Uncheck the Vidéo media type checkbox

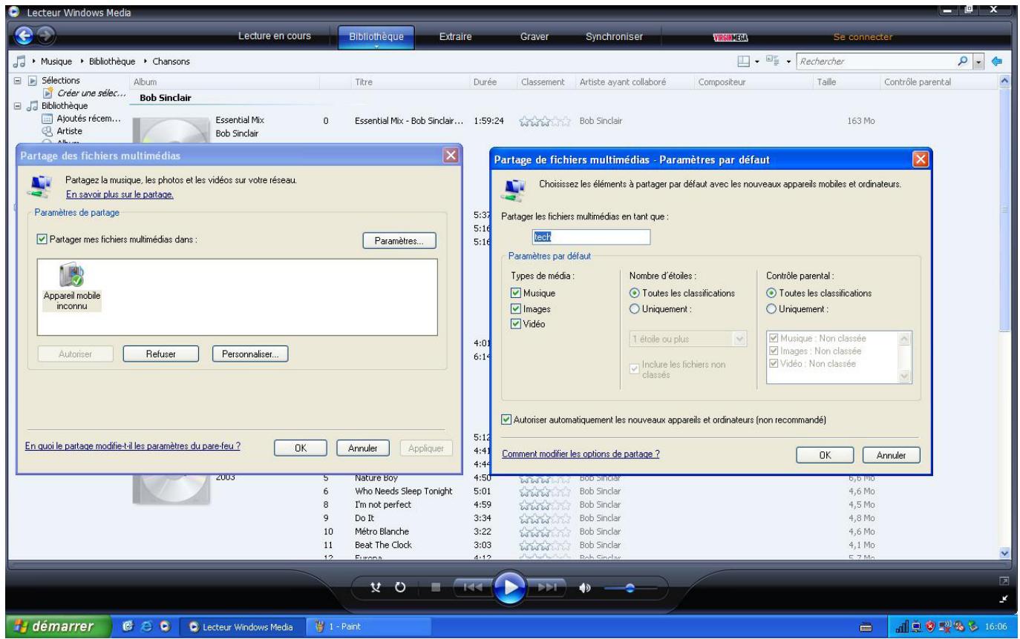click(x=516, y=323)
